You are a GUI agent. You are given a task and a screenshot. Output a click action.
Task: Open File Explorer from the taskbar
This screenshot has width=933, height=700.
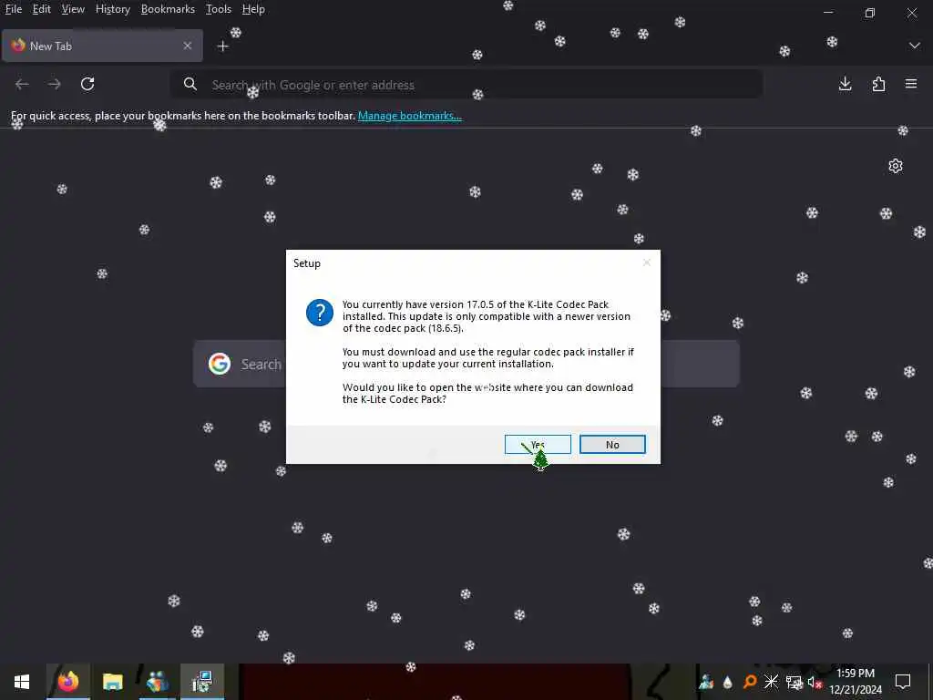[112, 682]
